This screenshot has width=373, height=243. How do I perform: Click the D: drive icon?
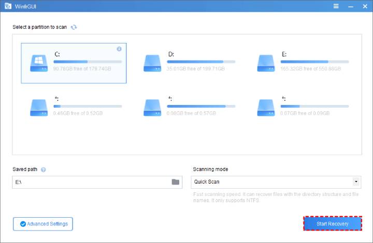[x=152, y=64]
